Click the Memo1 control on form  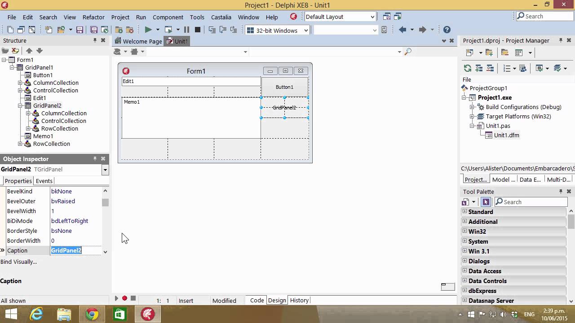pyautogui.click(x=191, y=118)
